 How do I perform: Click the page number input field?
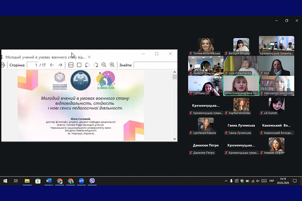(33, 65)
